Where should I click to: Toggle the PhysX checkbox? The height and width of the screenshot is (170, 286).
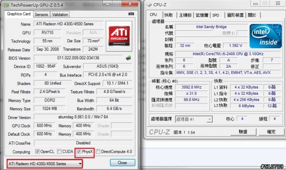tap(79, 151)
